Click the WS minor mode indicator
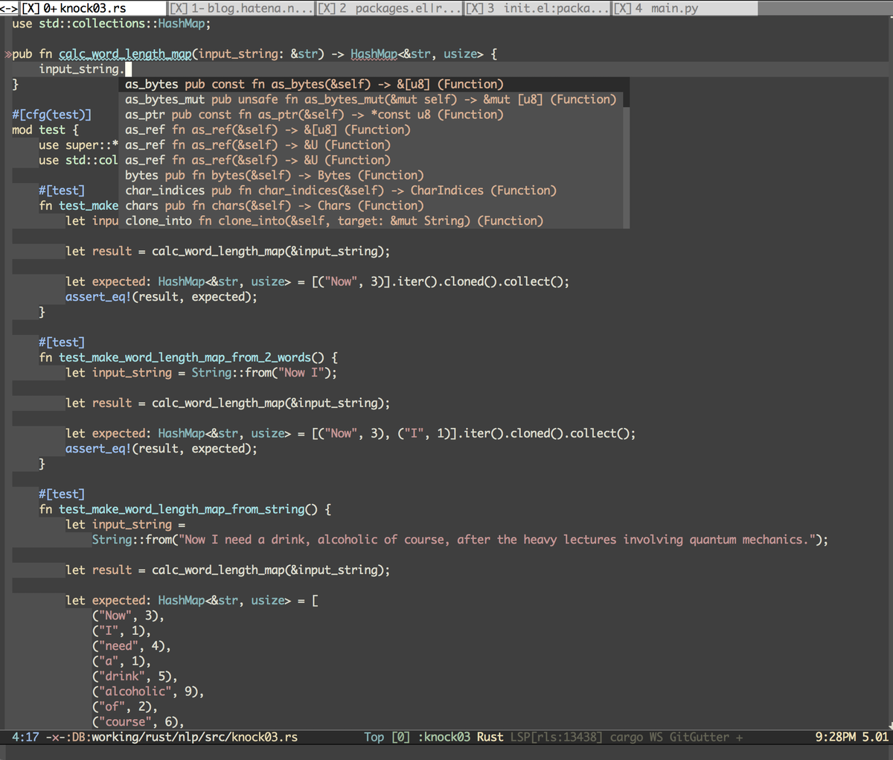The width and height of the screenshot is (893, 760). (x=656, y=737)
